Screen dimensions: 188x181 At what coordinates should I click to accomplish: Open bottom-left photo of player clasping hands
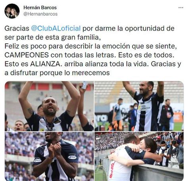point(49,156)
